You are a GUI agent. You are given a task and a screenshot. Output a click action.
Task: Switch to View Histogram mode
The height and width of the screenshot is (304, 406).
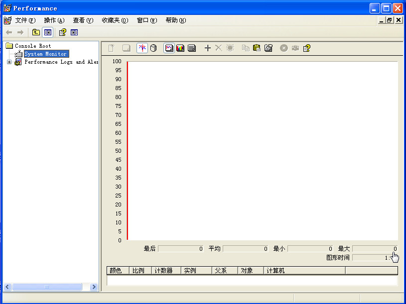180,48
